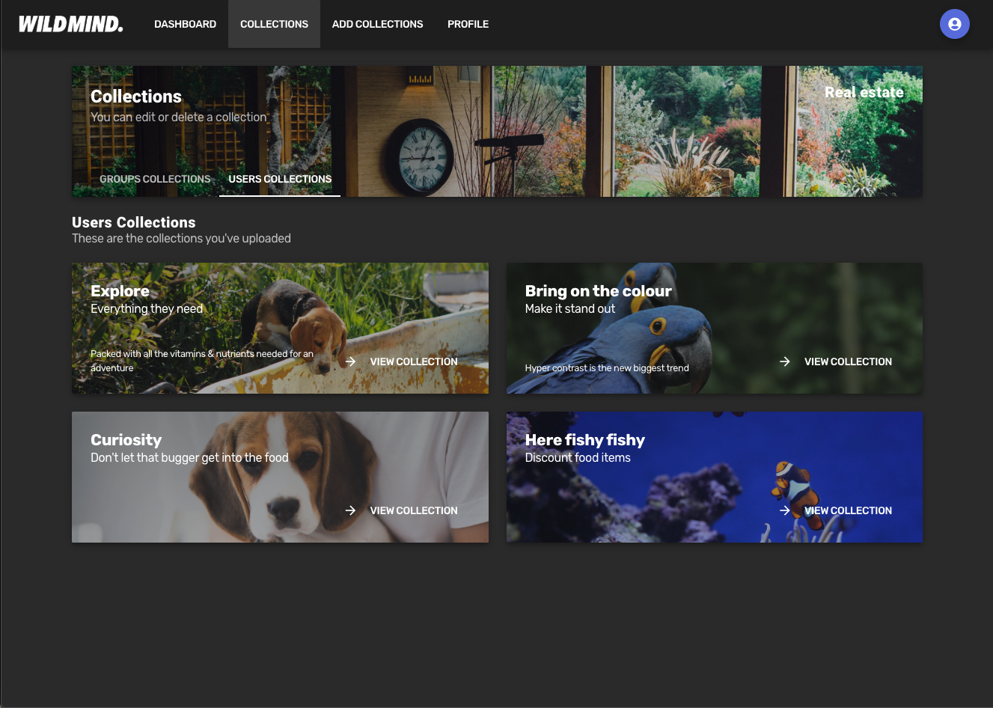
Task: Select Collections in the top navigation
Action: 274,24
